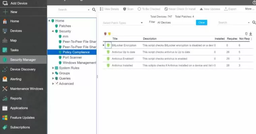Select Port Scanner in the tree
The image size is (256, 134).
pyautogui.click(x=72, y=57)
